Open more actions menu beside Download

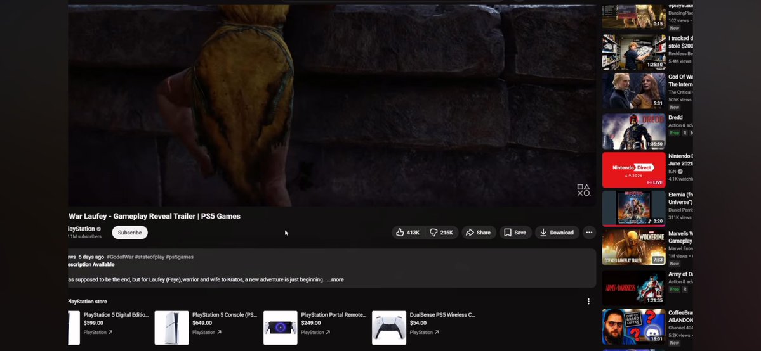589,233
